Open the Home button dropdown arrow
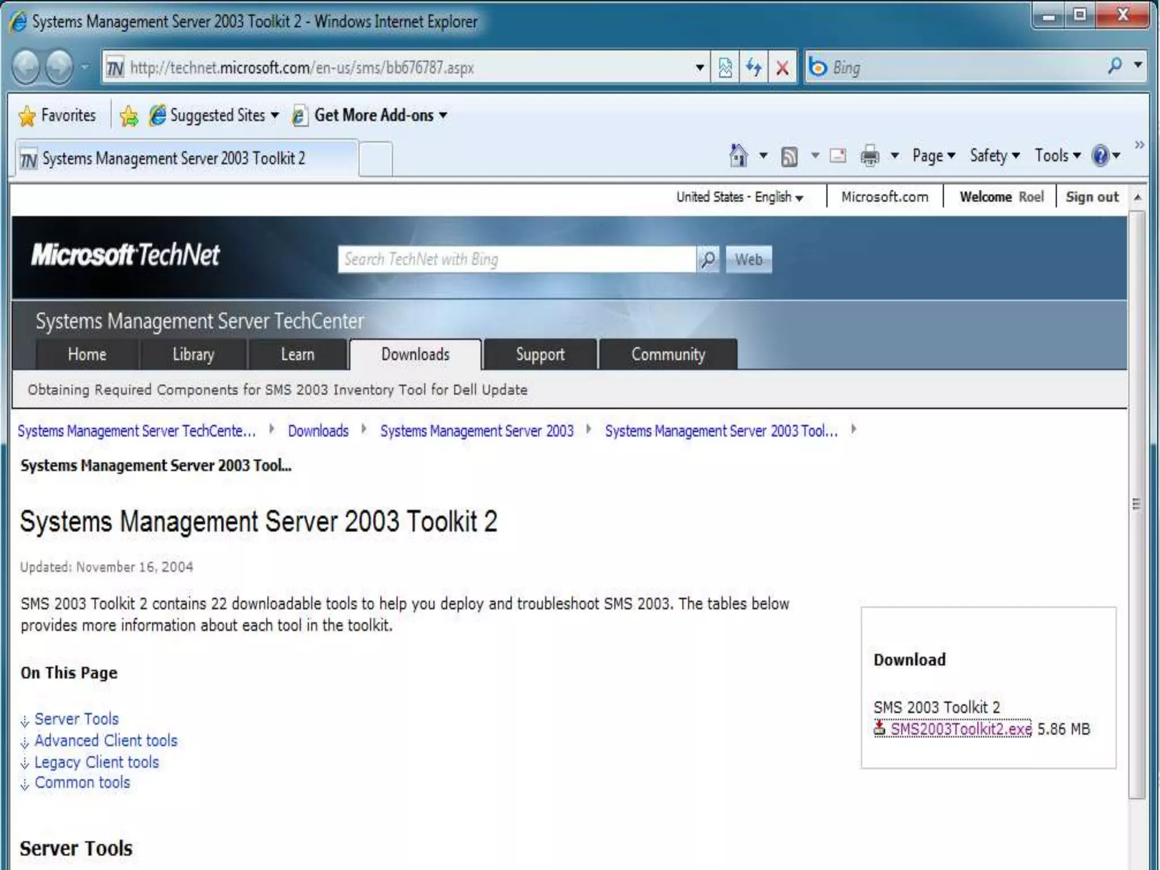 [763, 155]
